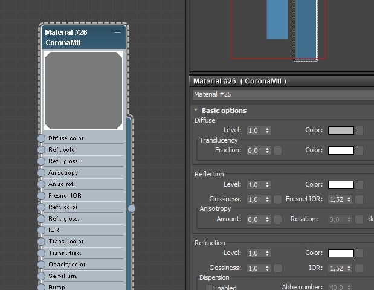The height and width of the screenshot is (290, 374).
Task: Collapse the Basic options rollout
Action: pos(196,110)
